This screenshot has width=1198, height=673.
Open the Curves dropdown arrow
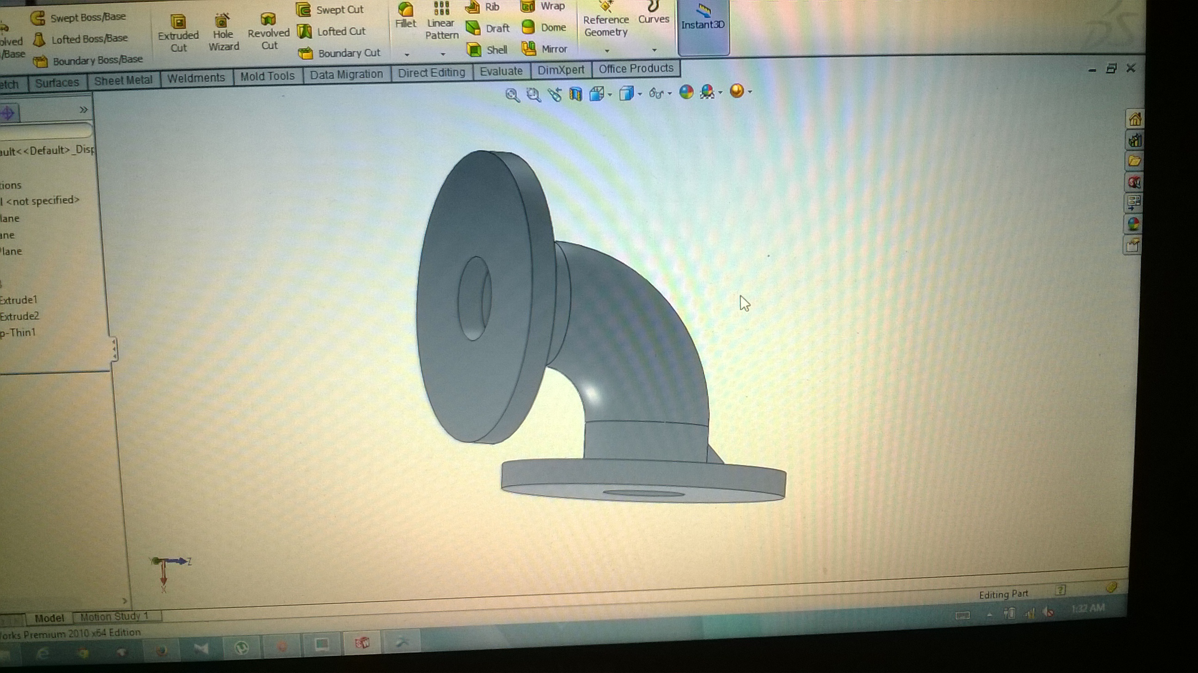654,50
